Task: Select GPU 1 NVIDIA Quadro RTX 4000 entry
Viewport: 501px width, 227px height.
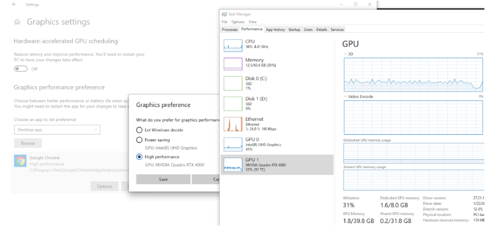Action: [x=277, y=164]
